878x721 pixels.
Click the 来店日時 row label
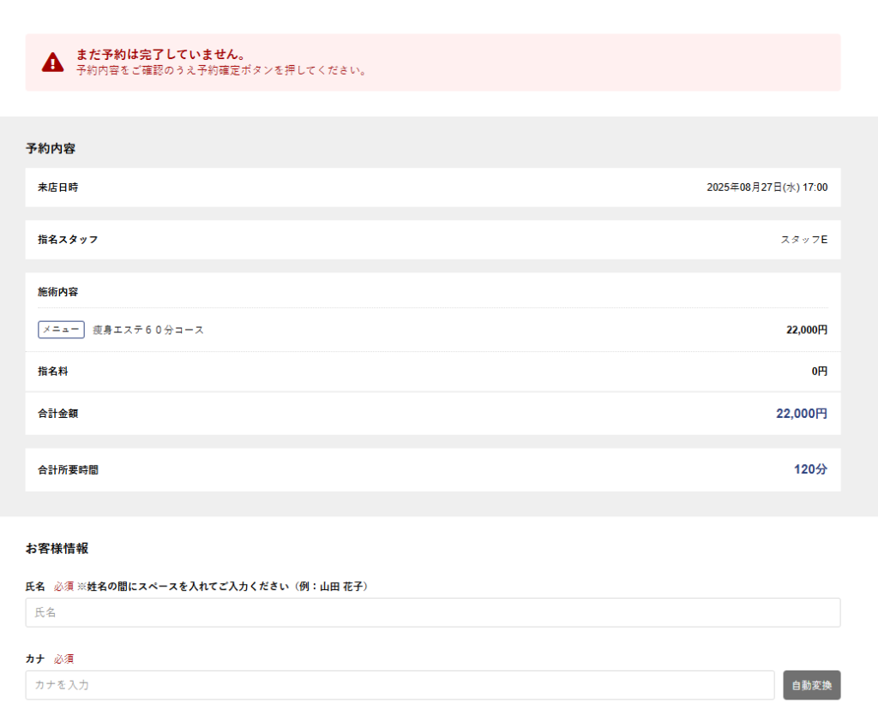click(57, 188)
